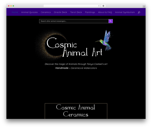Screen dimensions: 152x128
Task: Click the hummingbird illustration
Action: click(104, 40)
